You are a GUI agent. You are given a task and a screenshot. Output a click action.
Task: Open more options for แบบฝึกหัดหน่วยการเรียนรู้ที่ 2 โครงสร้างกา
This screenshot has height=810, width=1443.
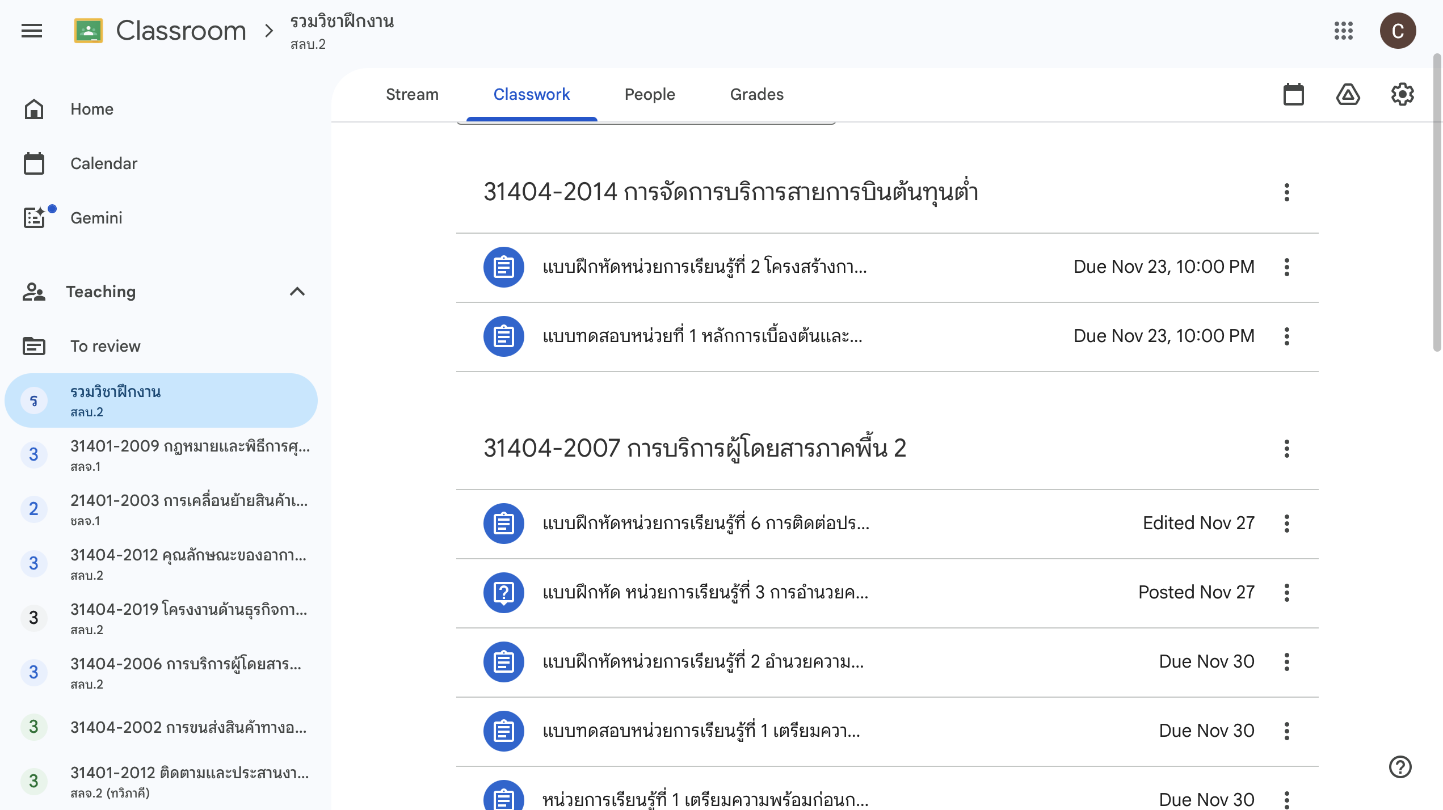(1286, 267)
